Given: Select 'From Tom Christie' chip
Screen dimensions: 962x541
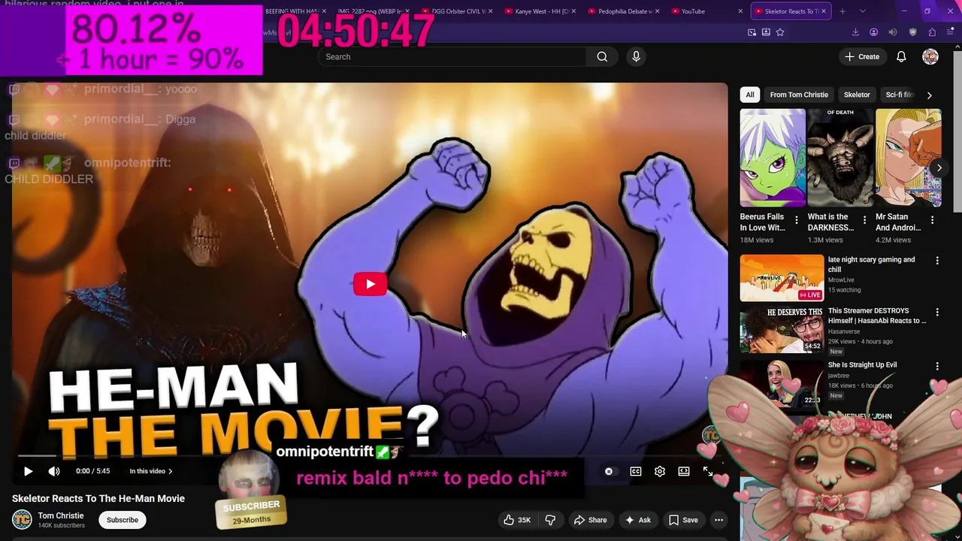Looking at the screenshot, I should click(x=799, y=95).
